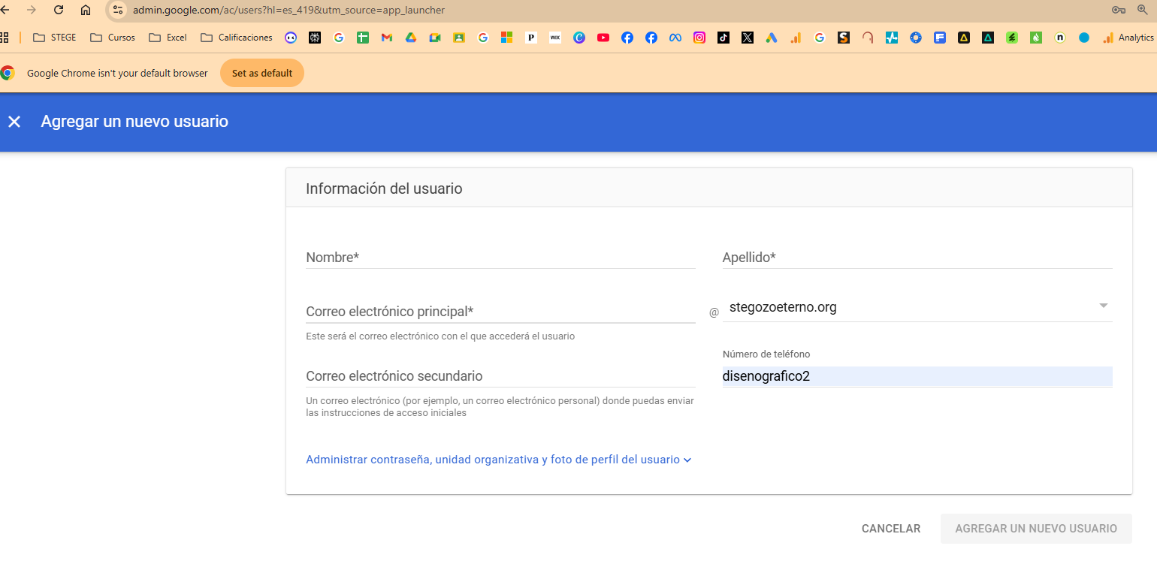Open the Calificaciones bookmarks folder
This screenshot has height=570, width=1157.
[x=237, y=38]
